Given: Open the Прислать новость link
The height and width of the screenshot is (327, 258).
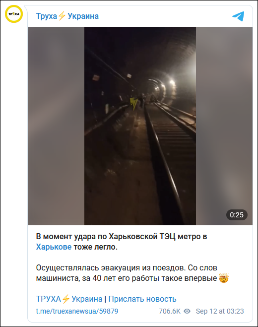Looking at the screenshot, I should [x=142, y=299].
